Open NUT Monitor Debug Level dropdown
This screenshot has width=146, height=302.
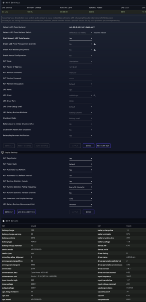[80, 84]
